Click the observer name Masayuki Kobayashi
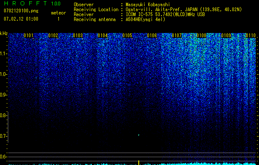The width and height of the screenshot is (259, 165). 148,5
